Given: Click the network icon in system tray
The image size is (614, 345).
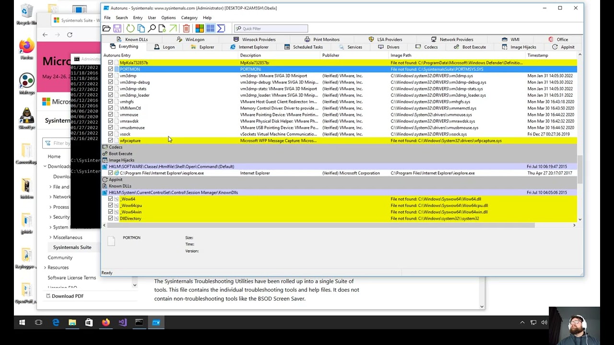Looking at the screenshot, I should pos(533,322).
